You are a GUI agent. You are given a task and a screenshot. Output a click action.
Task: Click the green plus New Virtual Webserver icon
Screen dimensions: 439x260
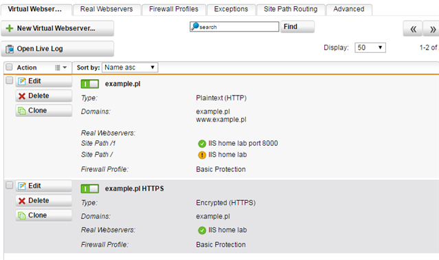click(x=10, y=28)
